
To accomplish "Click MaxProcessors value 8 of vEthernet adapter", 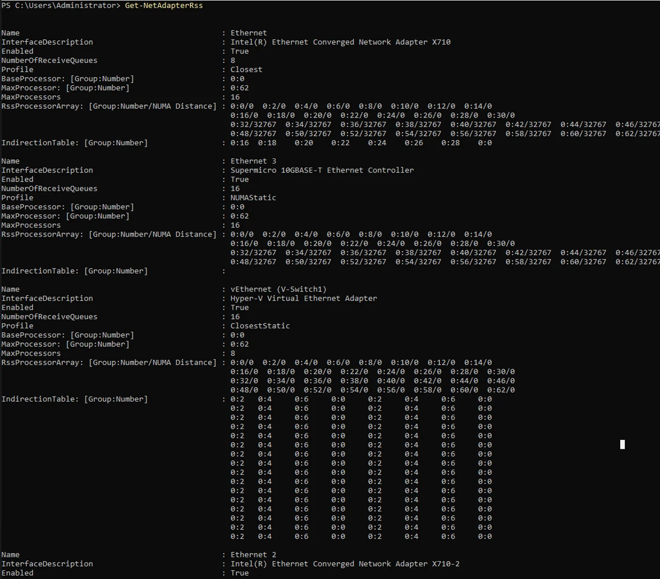I will (233, 353).
